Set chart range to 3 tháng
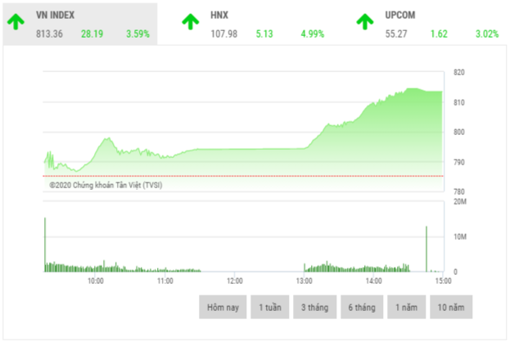This screenshot has width=510, height=342. pos(315,307)
